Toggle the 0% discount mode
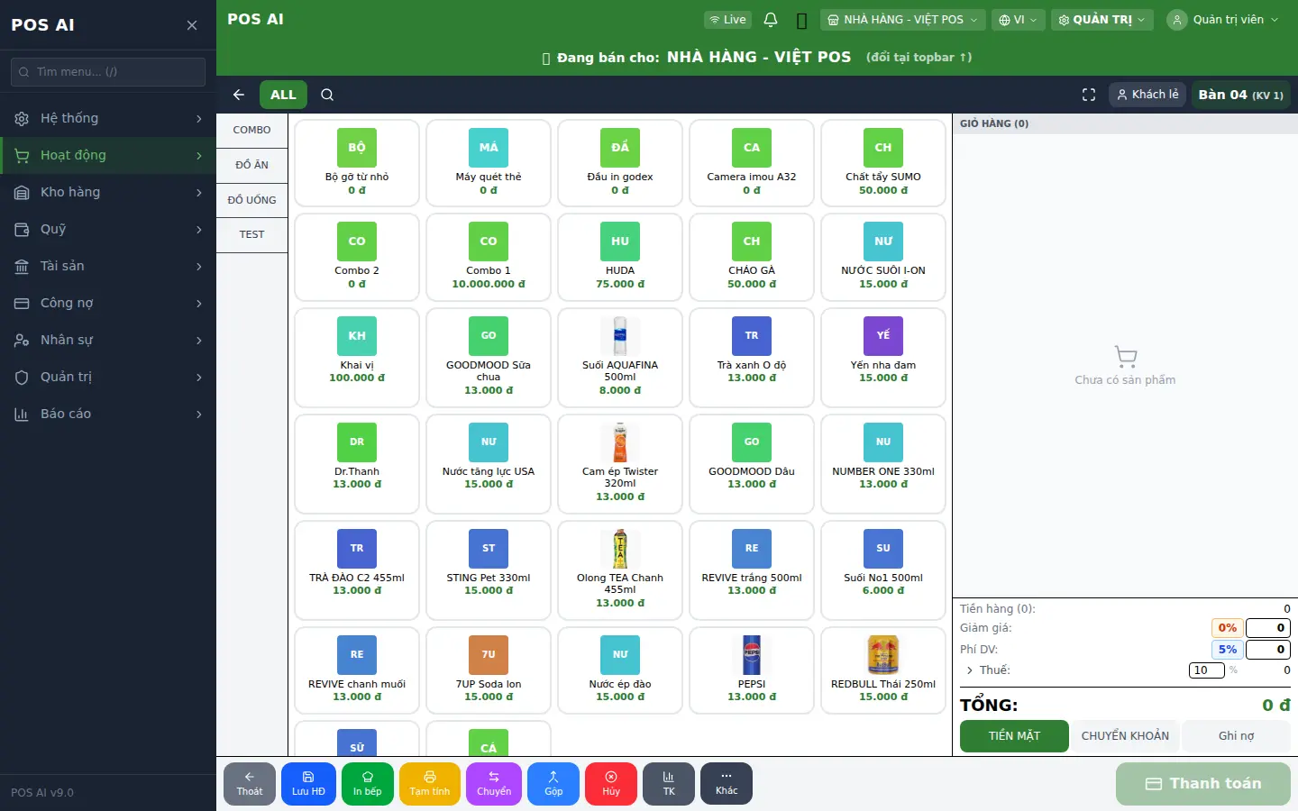The width and height of the screenshot is (1298, 811). [x=1227, y=628]
